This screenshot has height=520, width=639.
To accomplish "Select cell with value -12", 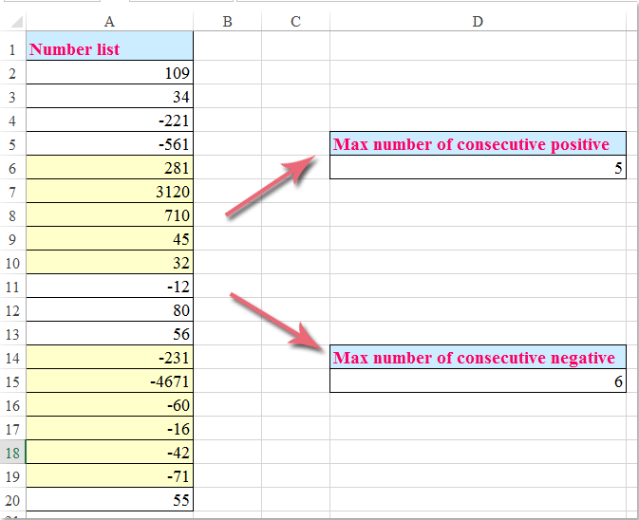I will coord(110,287).
